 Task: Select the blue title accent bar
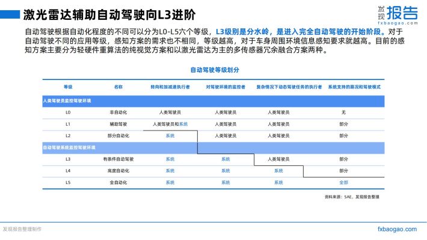[10, 14]
